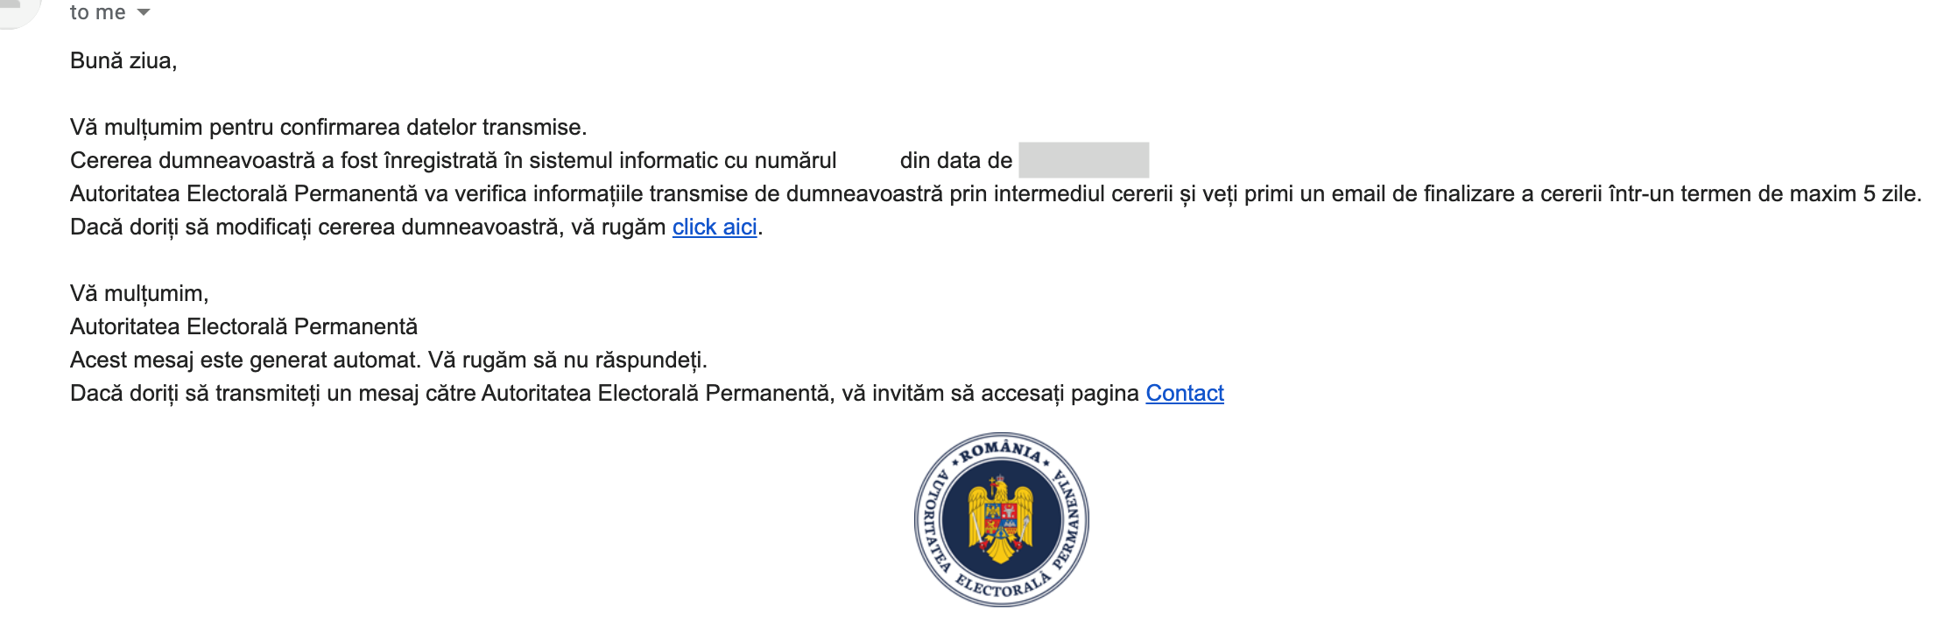Image resolution: width=1951 pixels, height=637 pixels.
Task: Click the golden eagle coat of arms
Action: [1001, 520]
